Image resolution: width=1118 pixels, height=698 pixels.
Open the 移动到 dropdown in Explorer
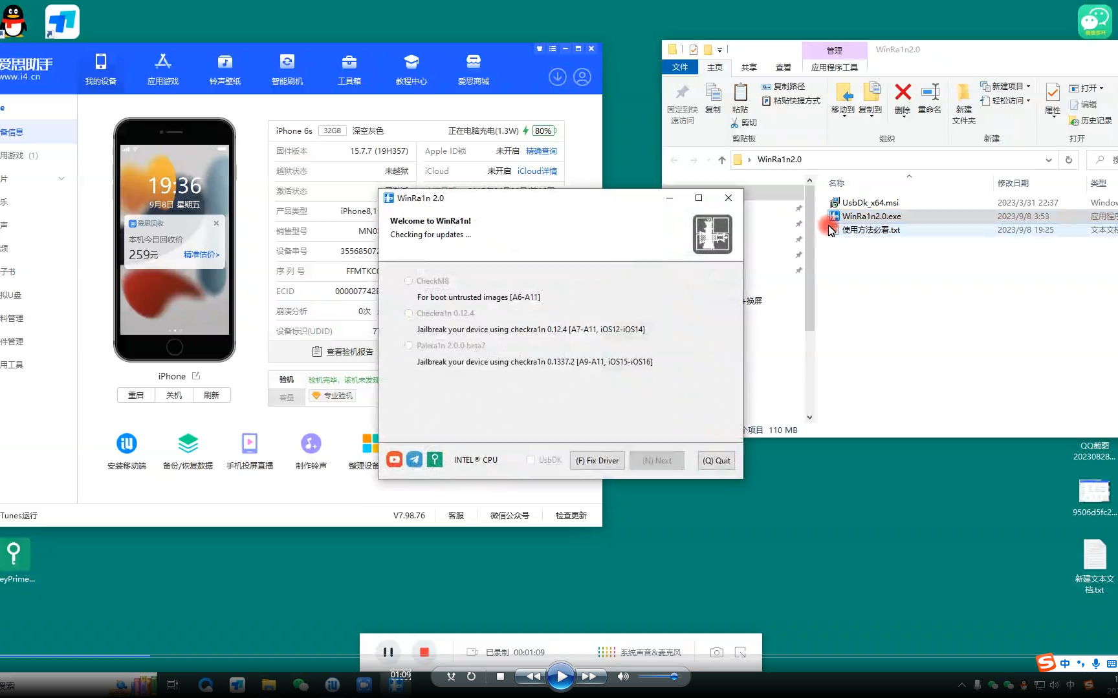tap(843, 115)
